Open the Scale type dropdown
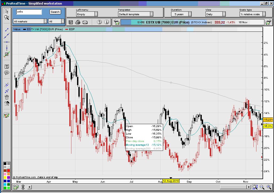The height and width of the screenshot is (193, 274). tap(252, 14)
